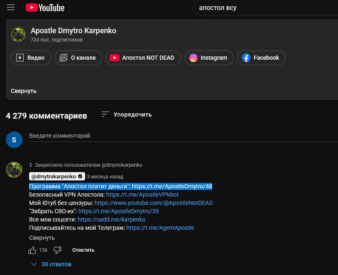Collapse the pinned comment text

tap(42, 238)
